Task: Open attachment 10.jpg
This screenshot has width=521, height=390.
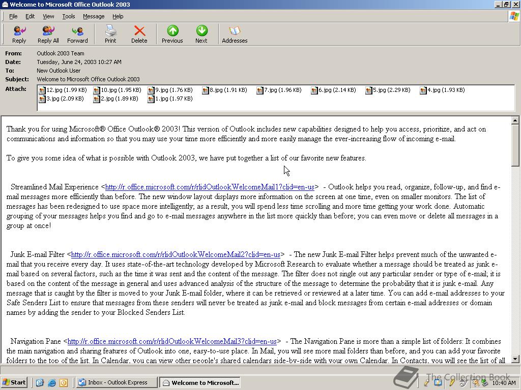Action: pos(118,90)
